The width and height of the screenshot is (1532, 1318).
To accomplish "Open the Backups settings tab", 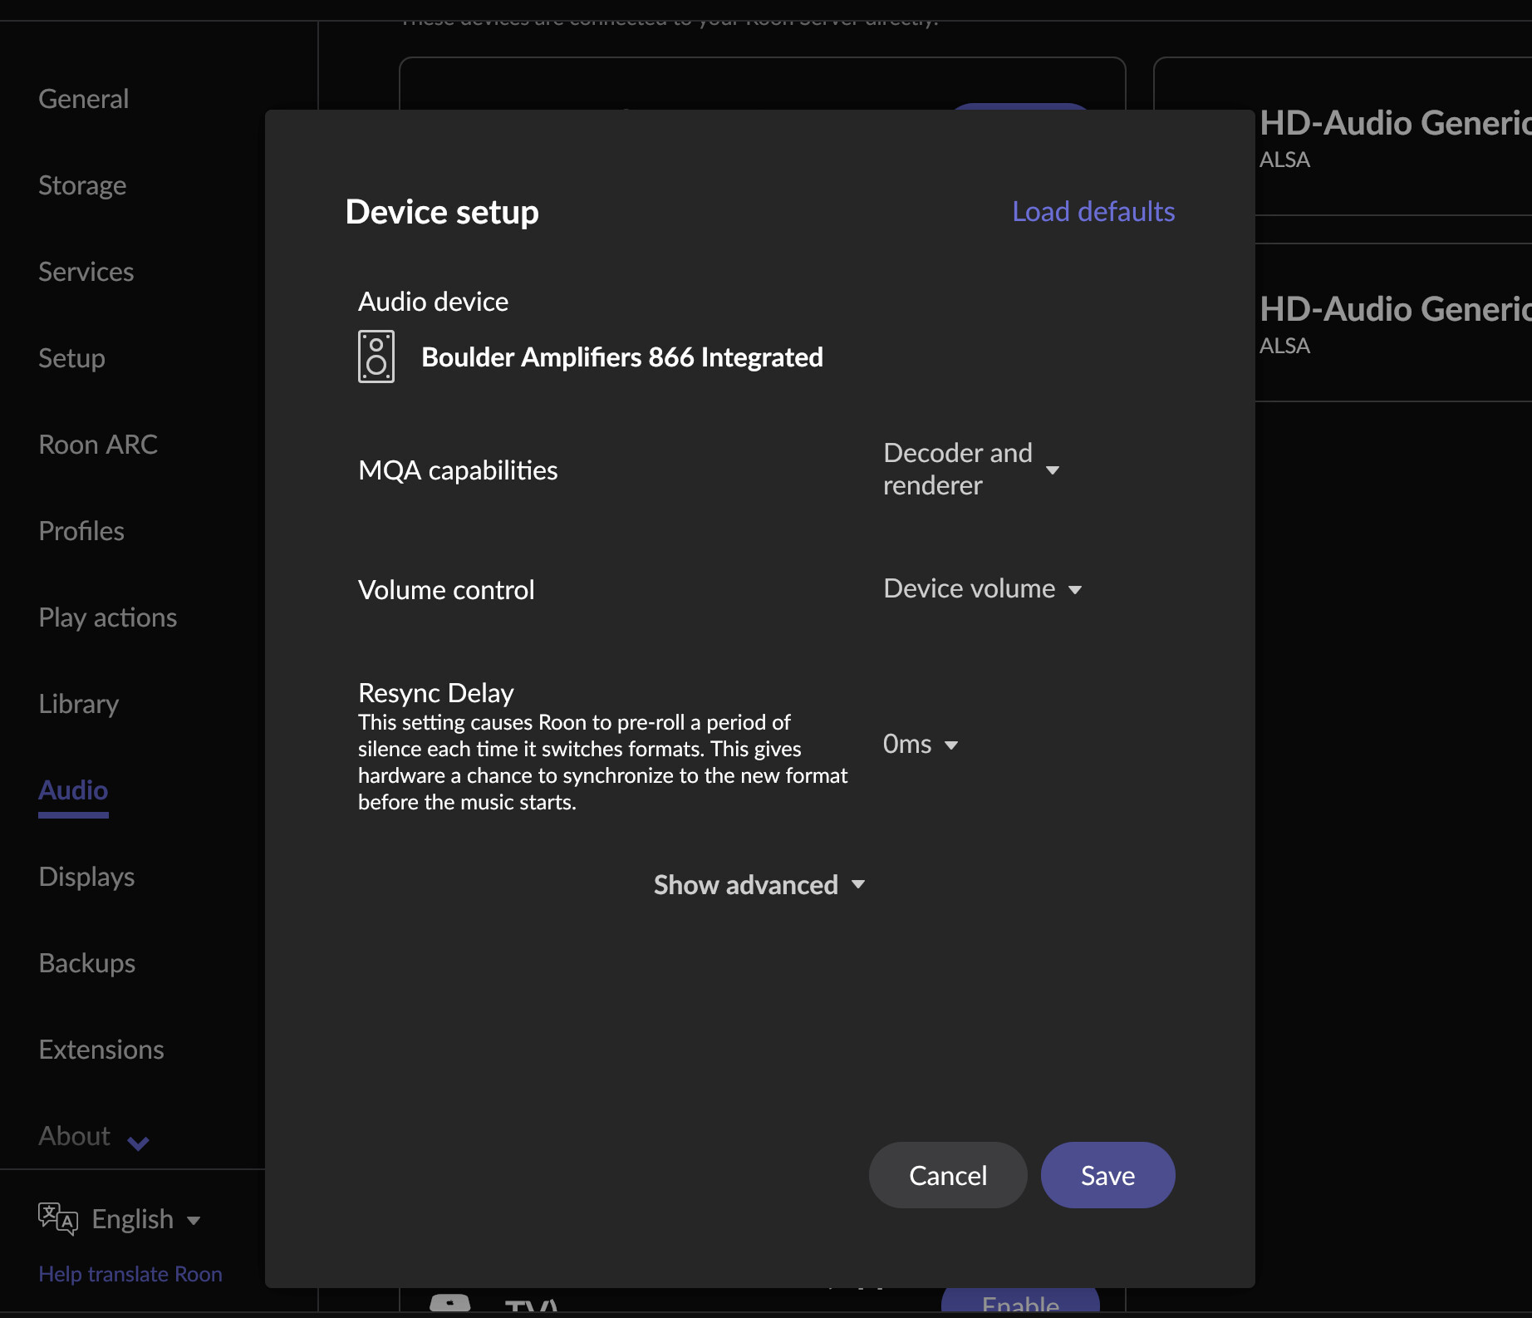I will [87, 963].
